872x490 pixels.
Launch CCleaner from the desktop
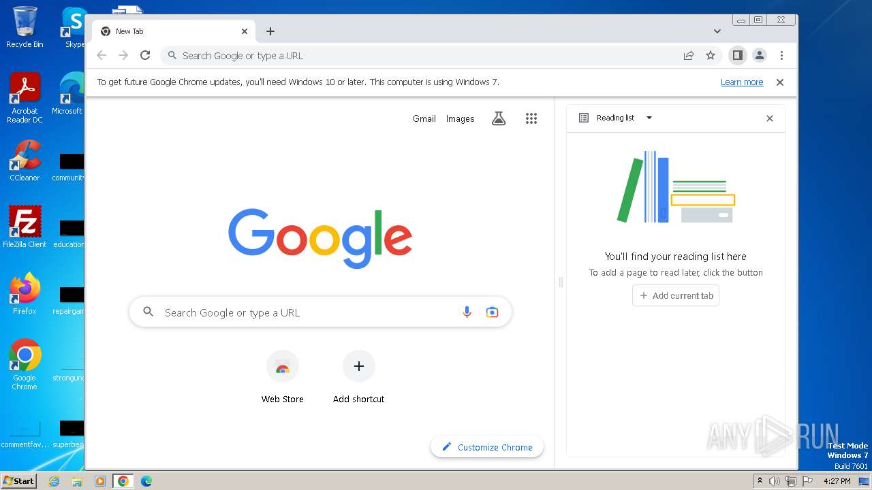(x=25, y=161)
